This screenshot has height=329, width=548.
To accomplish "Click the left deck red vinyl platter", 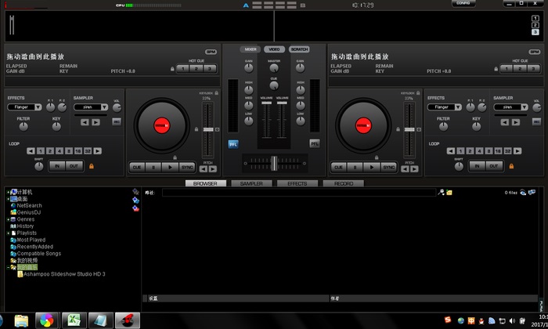I will [x=160, y=124].
